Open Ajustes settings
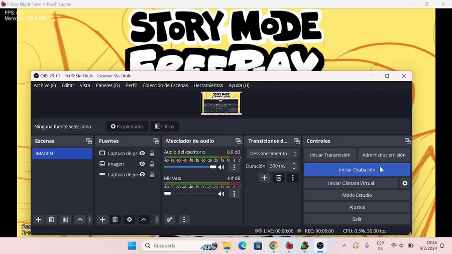 357,207
